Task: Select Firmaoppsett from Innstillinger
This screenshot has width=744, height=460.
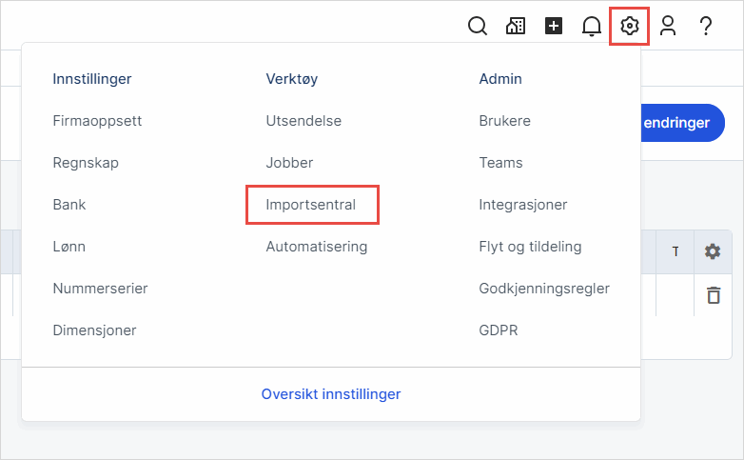Action: pos(97,121)
